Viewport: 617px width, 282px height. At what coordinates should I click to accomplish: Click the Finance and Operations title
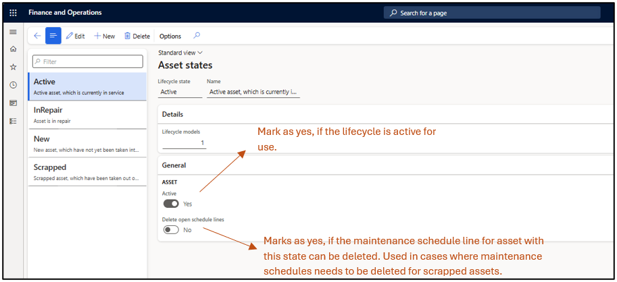pyautogui.click(x=65, y=13)
